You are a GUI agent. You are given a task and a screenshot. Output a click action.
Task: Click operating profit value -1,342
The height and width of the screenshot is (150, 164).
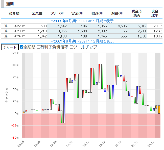[41, 36]
